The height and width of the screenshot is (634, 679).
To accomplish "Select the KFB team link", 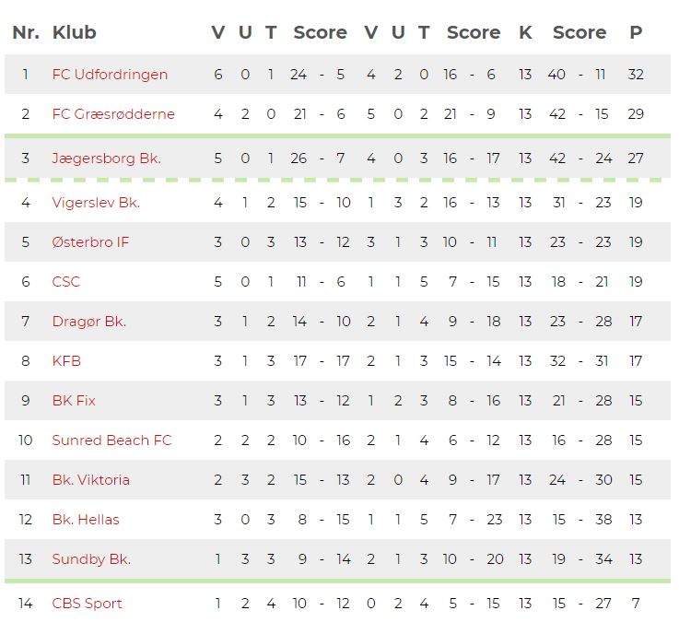I will click(66, 361).
